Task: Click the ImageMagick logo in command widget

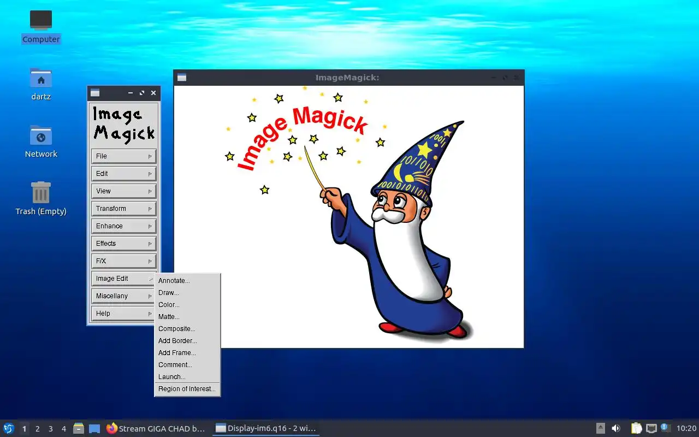Action: tap(124, 125)
